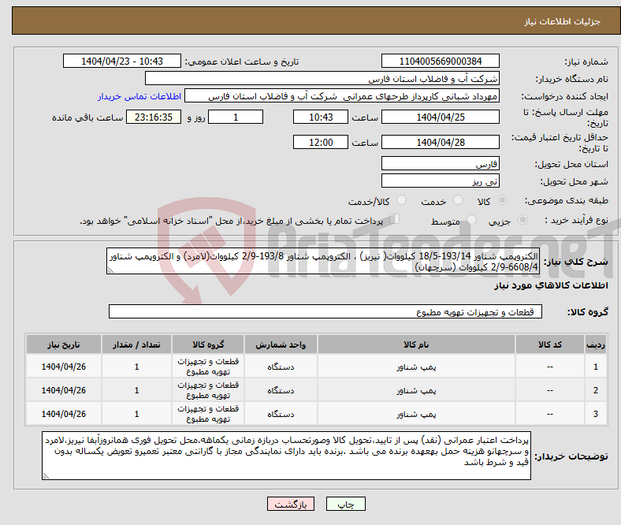
Task: Click the delivery city field نی ریز
Action: (440, 181)
